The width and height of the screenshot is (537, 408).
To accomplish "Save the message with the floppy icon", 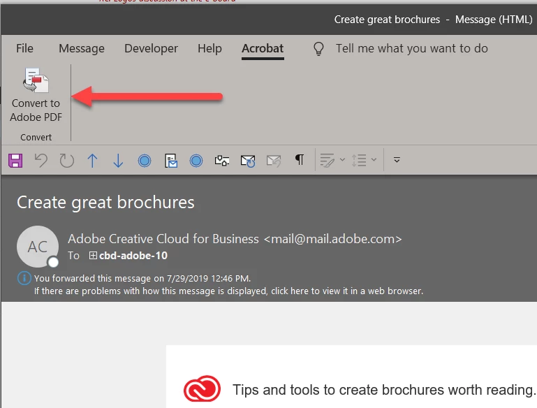I will pyautogui.click(x=15, y=160).
